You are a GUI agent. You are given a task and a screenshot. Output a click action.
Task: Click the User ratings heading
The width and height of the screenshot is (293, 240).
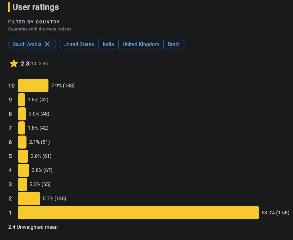click(x=36, y=7)
